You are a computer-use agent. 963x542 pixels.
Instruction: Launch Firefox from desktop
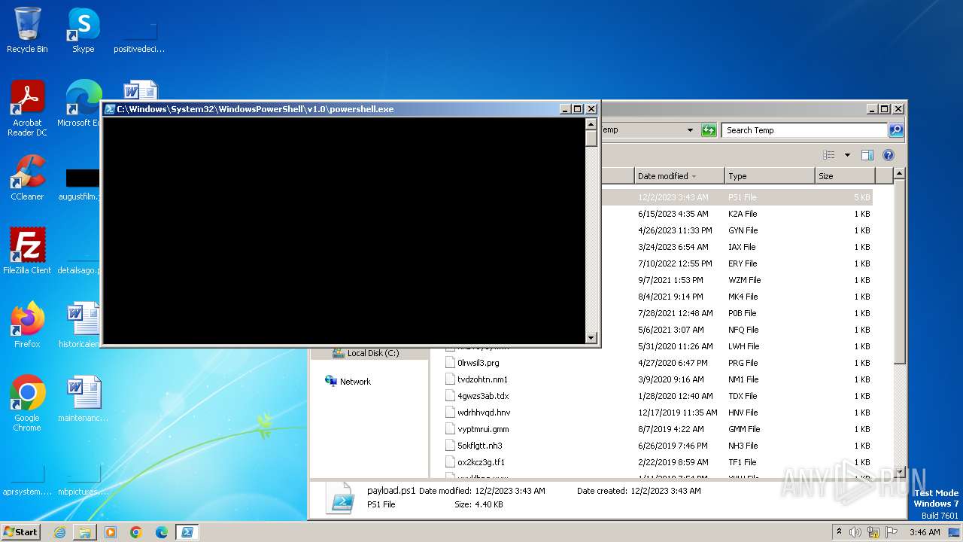click(27, 325)
